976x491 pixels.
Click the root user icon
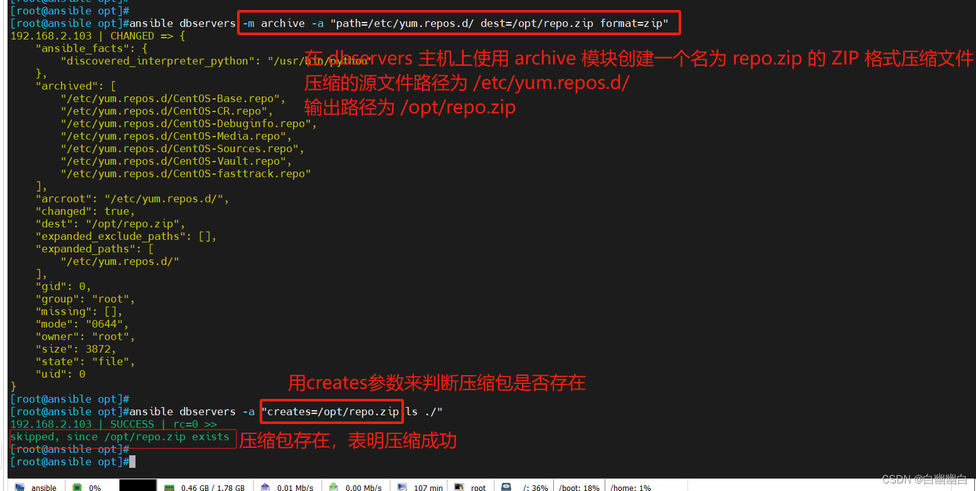[x=459, y=487]
